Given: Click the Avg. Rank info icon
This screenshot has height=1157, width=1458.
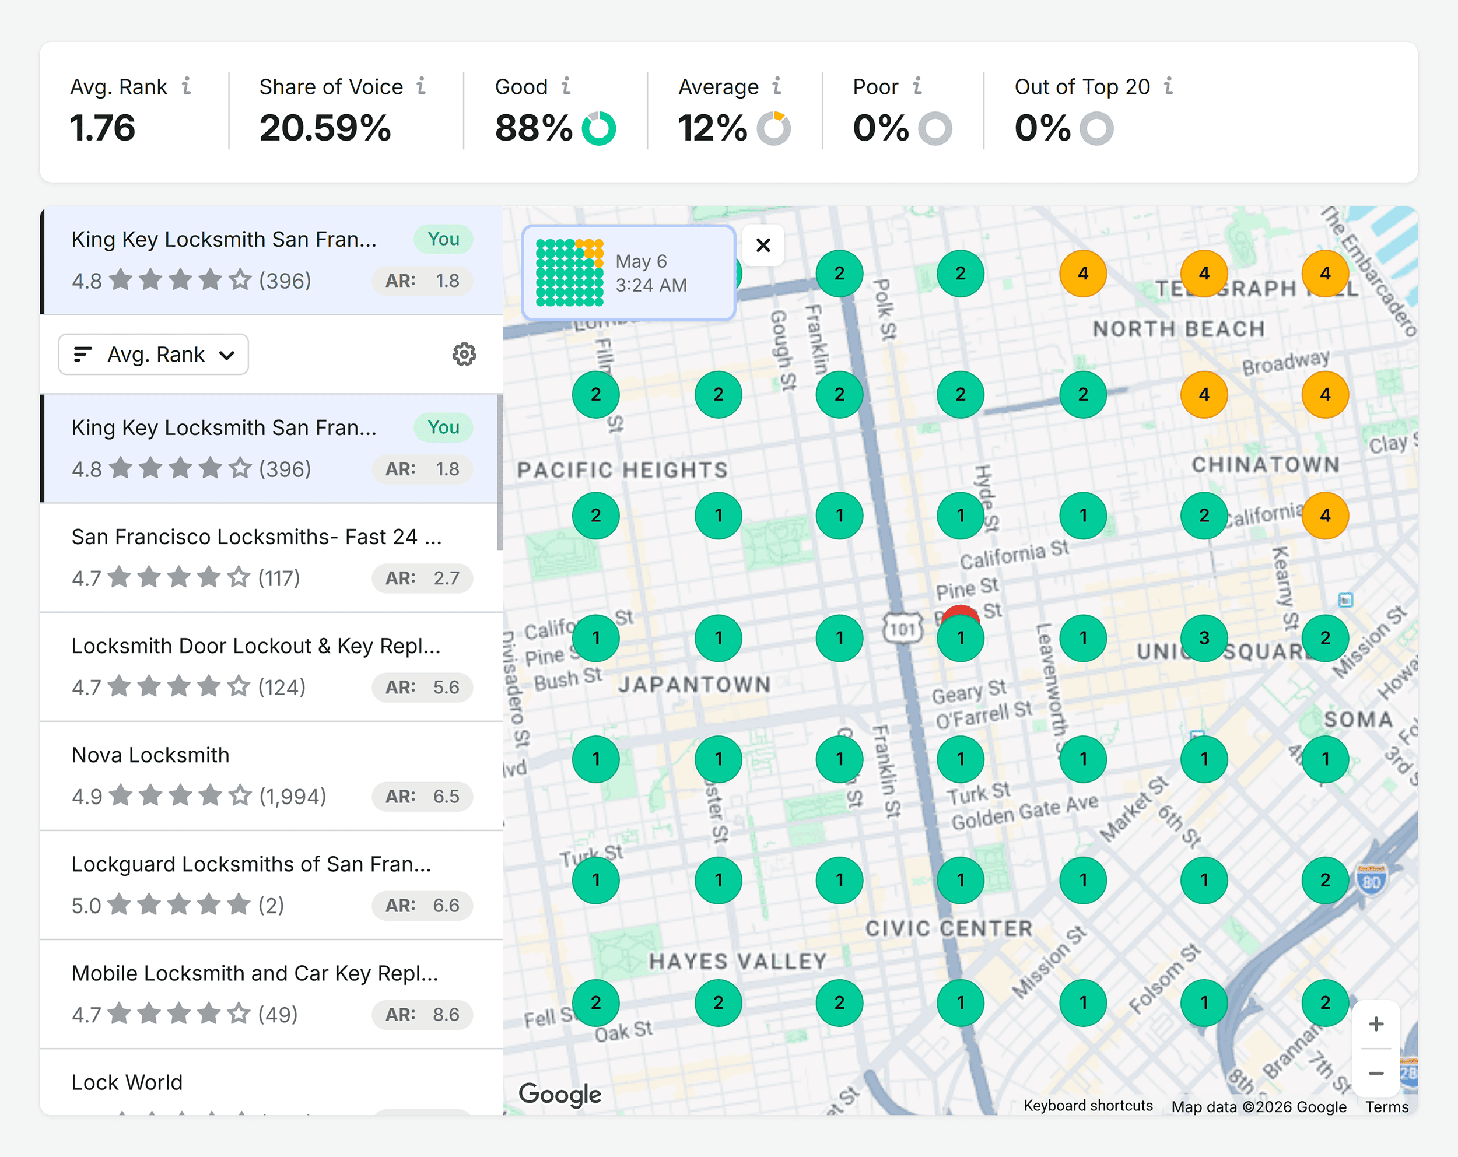Looking at the screenshot, I should pyautogui.click(x=187, y=86).
